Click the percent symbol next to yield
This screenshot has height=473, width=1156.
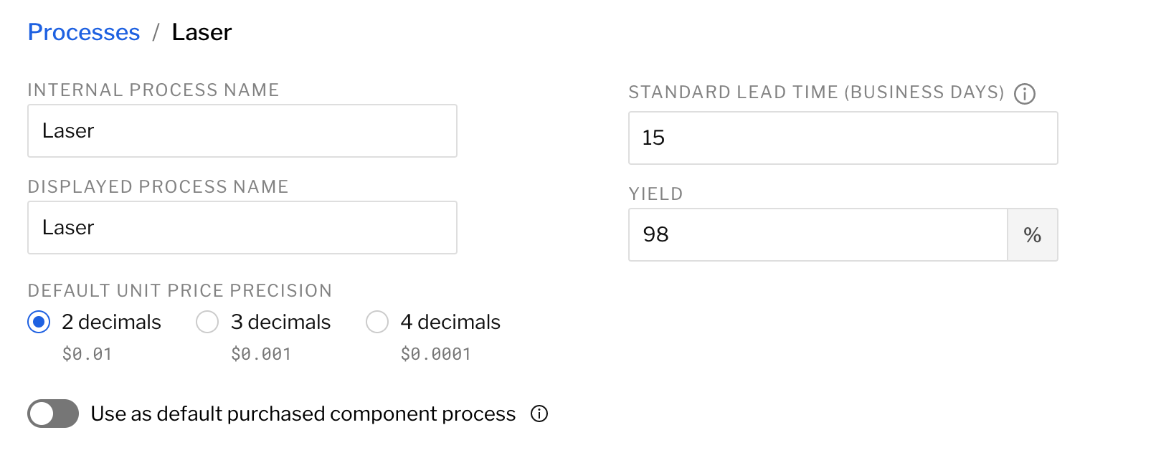pos(1033,234)
